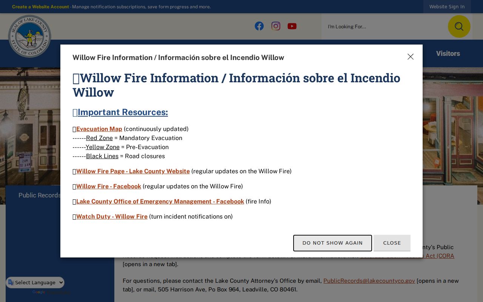Open the Facebook social icon
The width and height of the screenshot is (483, 302).
tap(259, 26)
